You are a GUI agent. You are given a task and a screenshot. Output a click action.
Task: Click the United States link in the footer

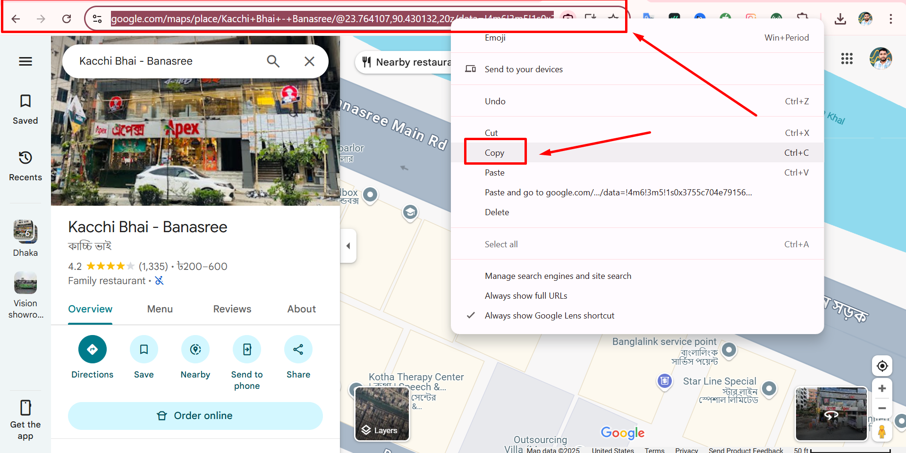click(613, 450)
